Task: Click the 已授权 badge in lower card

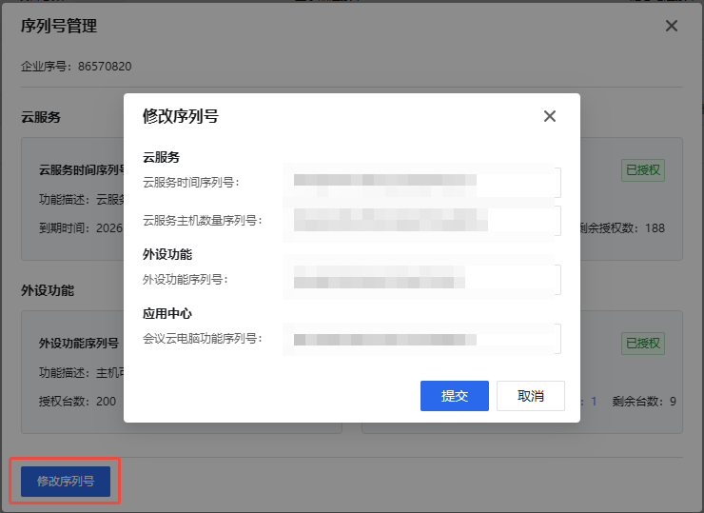Action: [643, 344]
